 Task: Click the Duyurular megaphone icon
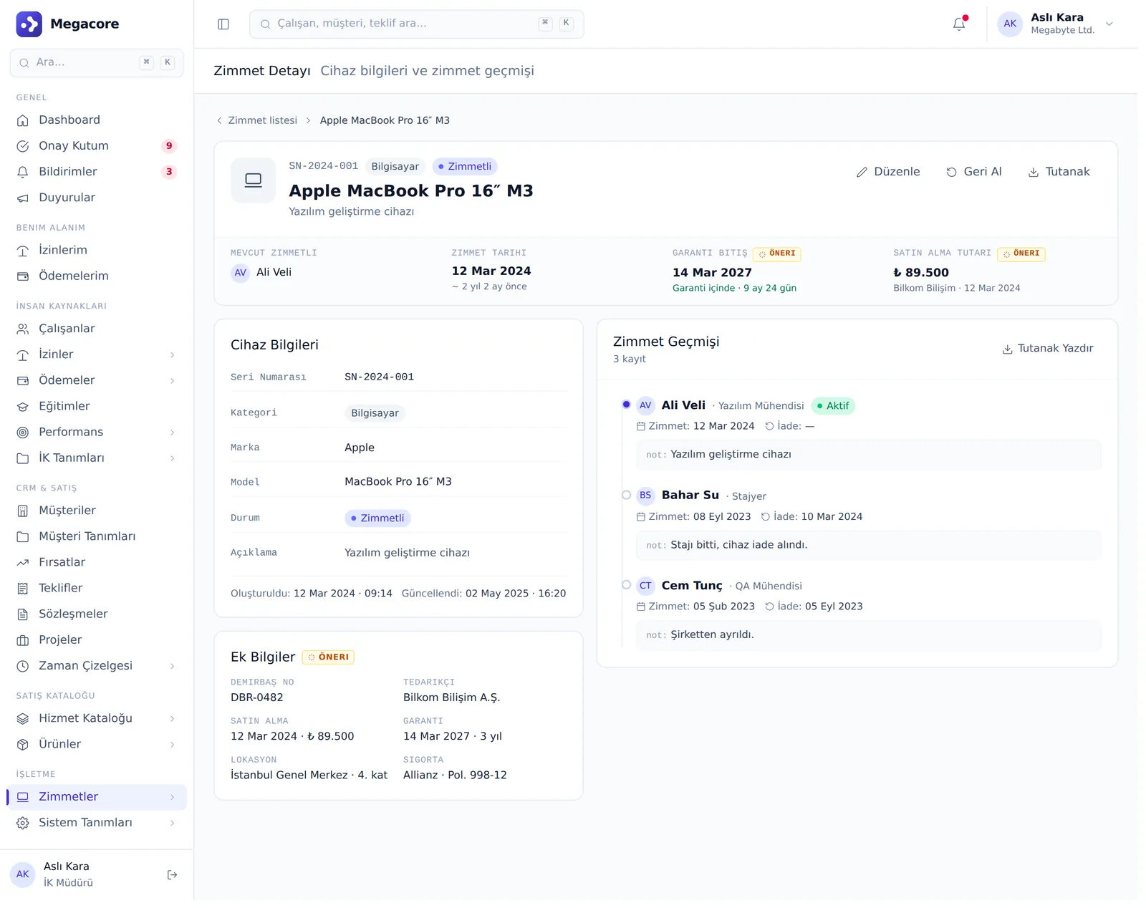23,198
